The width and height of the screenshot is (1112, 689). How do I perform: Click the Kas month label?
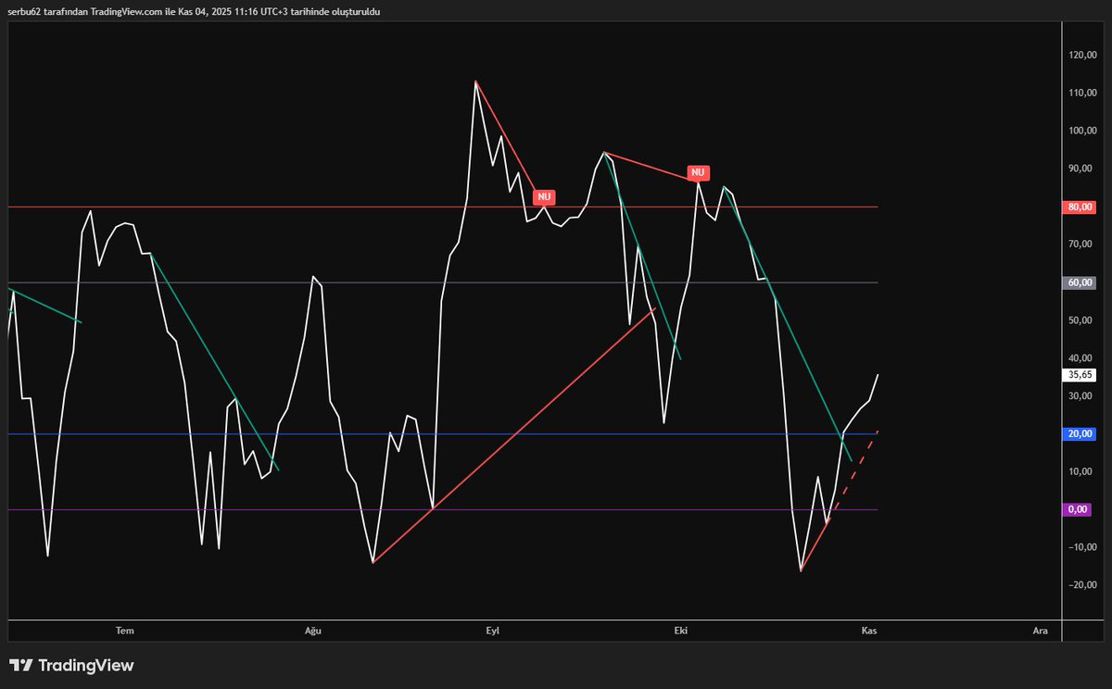(x=869, y=631)
